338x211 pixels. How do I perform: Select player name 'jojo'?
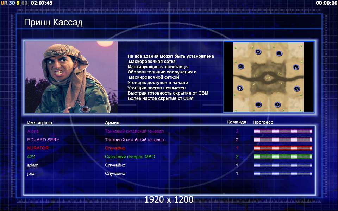pos(31,173)
